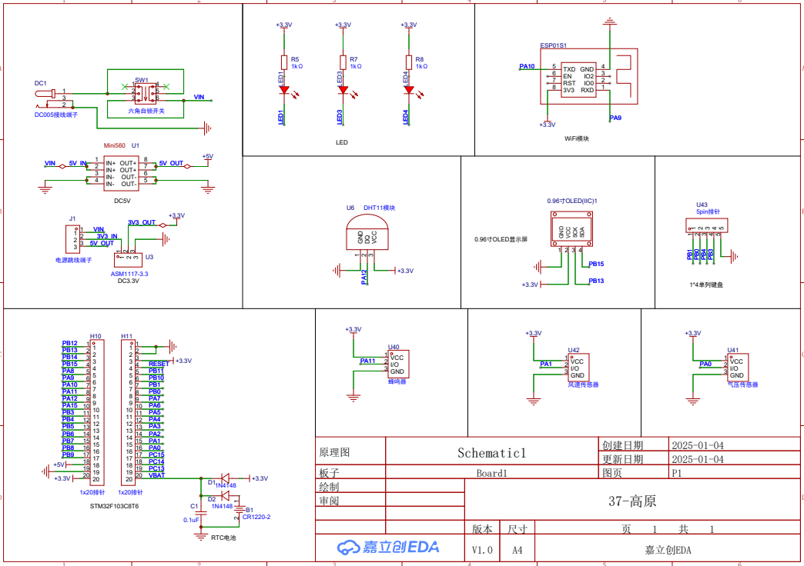The image size is (804, 566).
Task: Select the 1*4单列键盘 caption
Action: pos(706,285)
